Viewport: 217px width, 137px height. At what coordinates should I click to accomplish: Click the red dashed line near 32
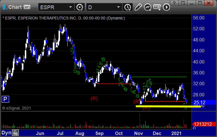click(x=114, y=84)
